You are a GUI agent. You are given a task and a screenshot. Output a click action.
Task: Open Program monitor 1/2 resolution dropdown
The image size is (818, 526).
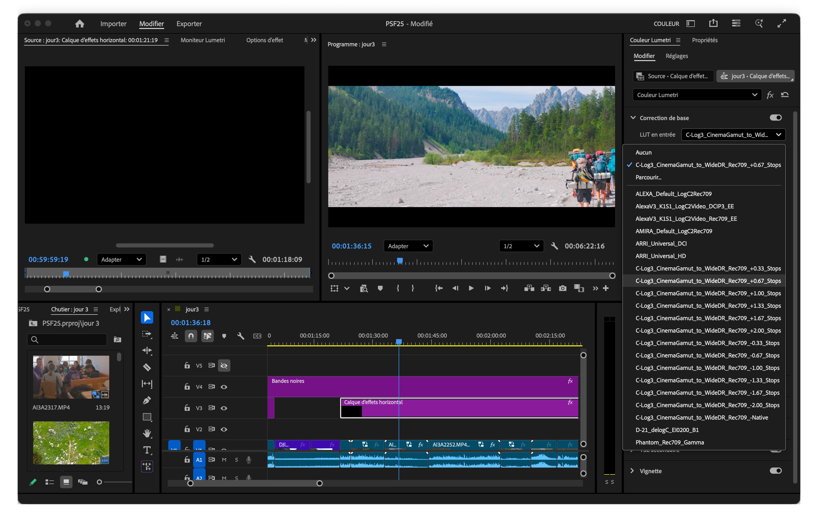click(521, 246)
